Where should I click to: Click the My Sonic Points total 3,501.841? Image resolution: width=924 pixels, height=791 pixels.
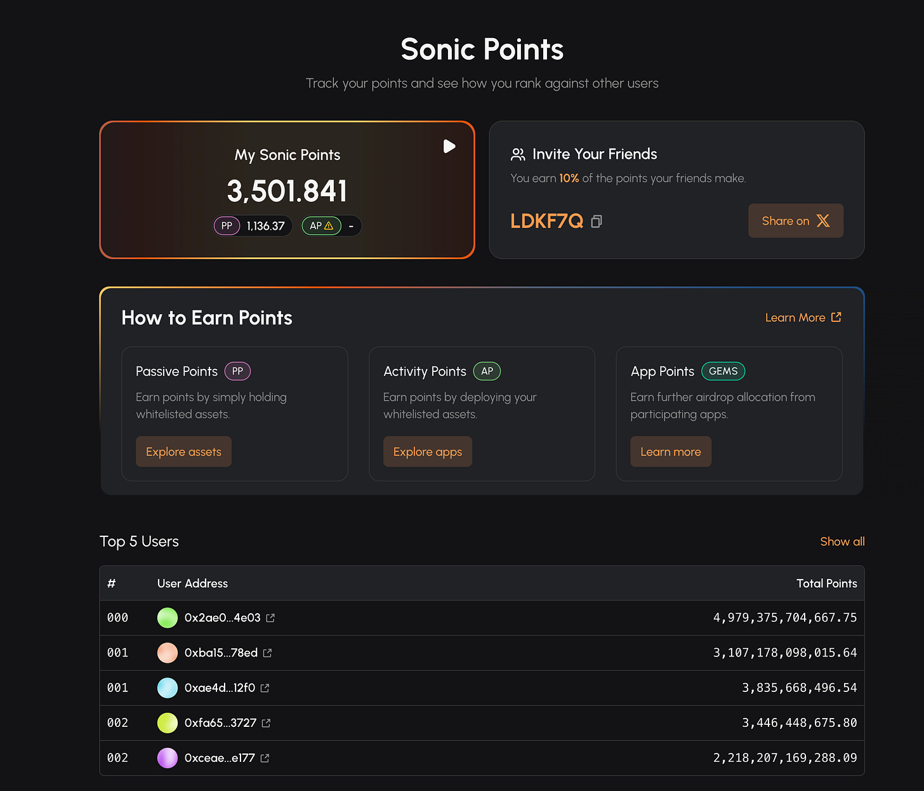[287, 191]
